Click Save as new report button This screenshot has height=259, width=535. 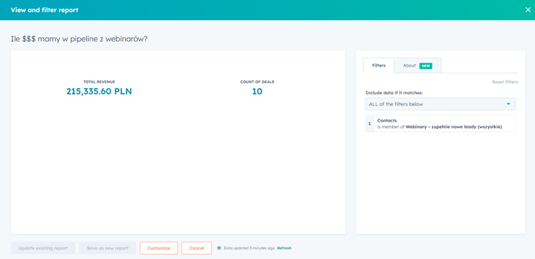click(x=108, y=248)
